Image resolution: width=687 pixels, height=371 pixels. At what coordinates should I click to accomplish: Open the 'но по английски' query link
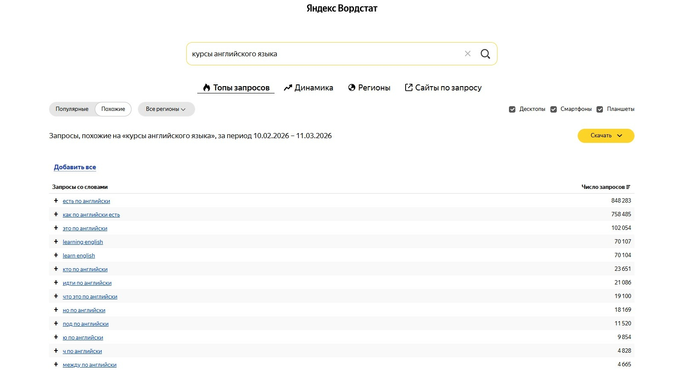[x=84, y=310]
